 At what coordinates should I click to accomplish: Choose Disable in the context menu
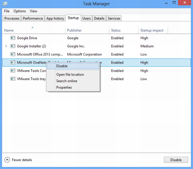[x=73, y=66]
